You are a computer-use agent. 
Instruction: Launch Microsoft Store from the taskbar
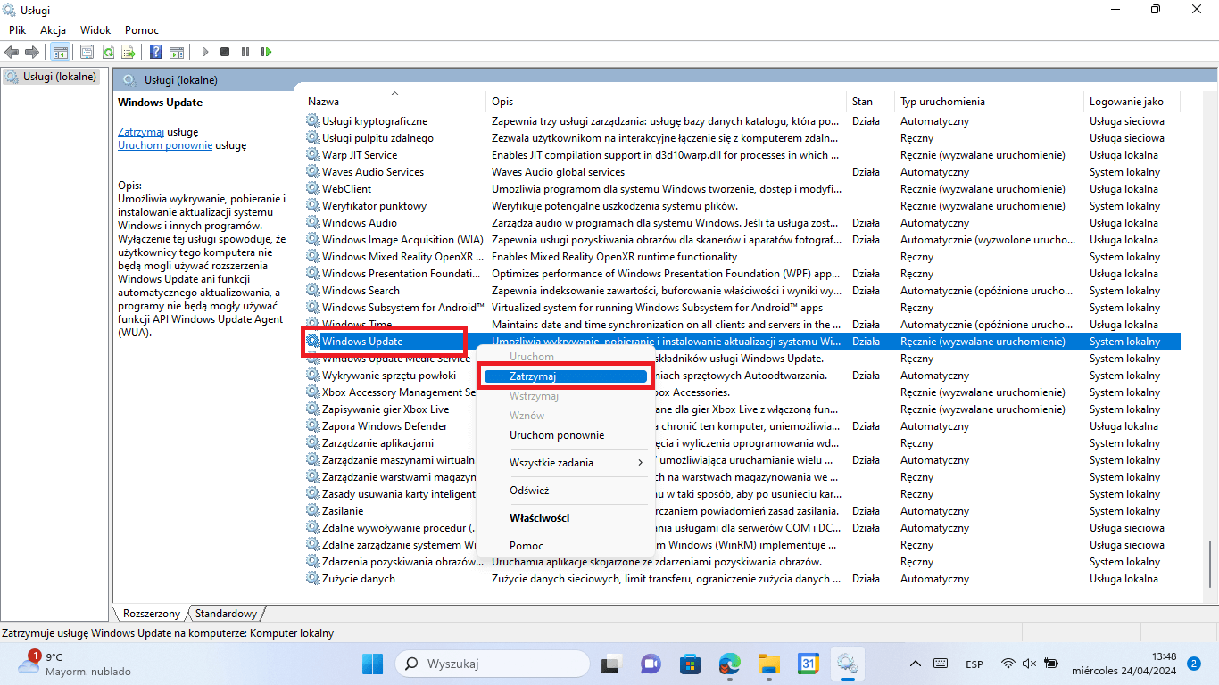pyautogui.click(x=690, y=664)
